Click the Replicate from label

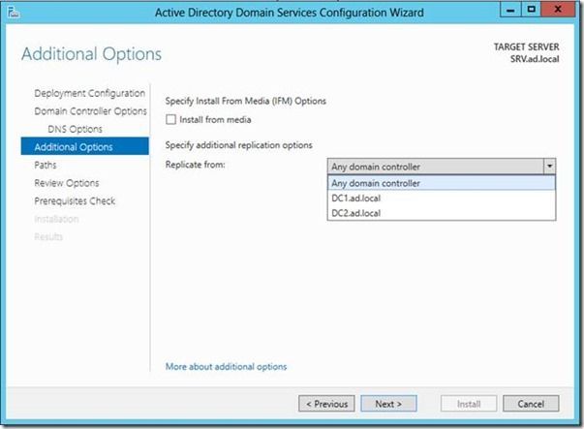(x=196, y=165)
